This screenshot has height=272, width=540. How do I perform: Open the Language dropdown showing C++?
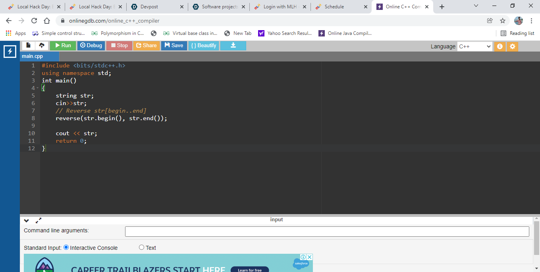pos(474,46)
